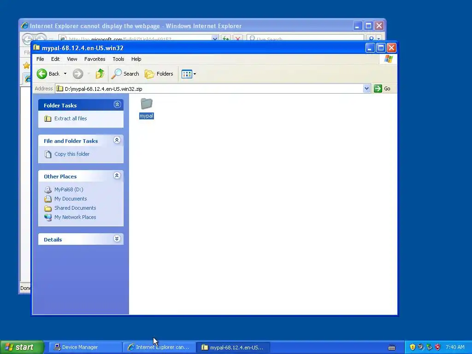Click the Shared Documents folder icon
This screenshot has height=354, width=472.
pos(48,208)
